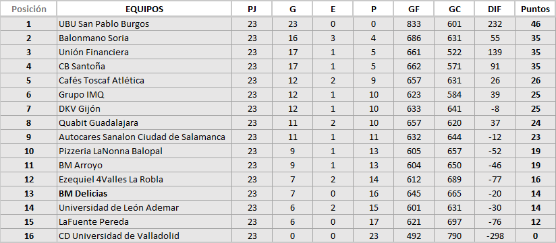556x243 pixels.
Task: Select the 46 points cell
Action: tap(535, 24)
